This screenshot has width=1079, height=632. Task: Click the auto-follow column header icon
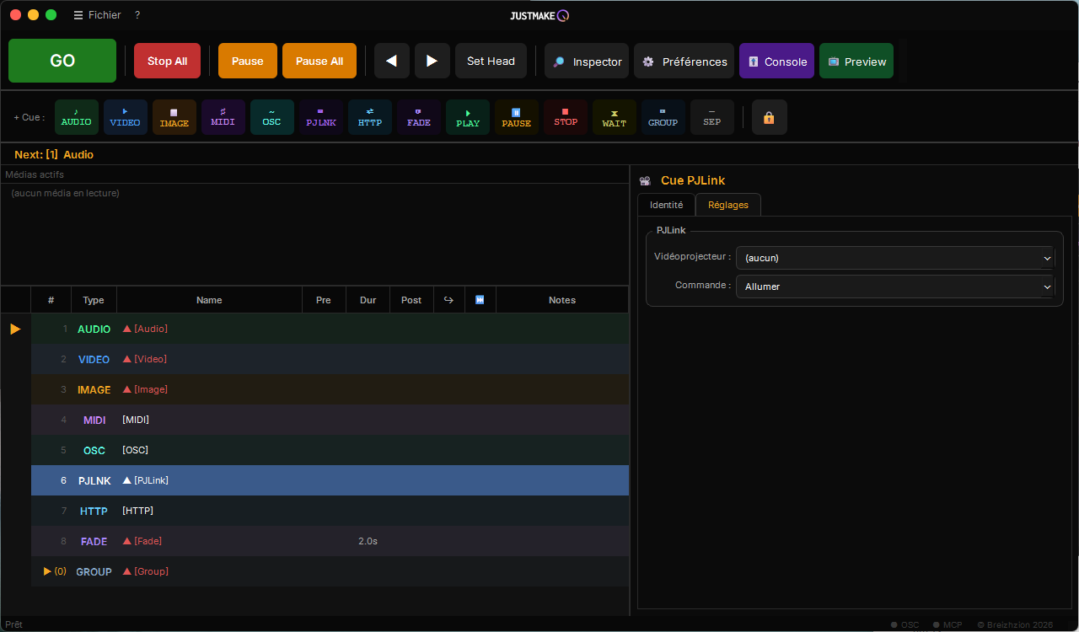coord(480,300)
